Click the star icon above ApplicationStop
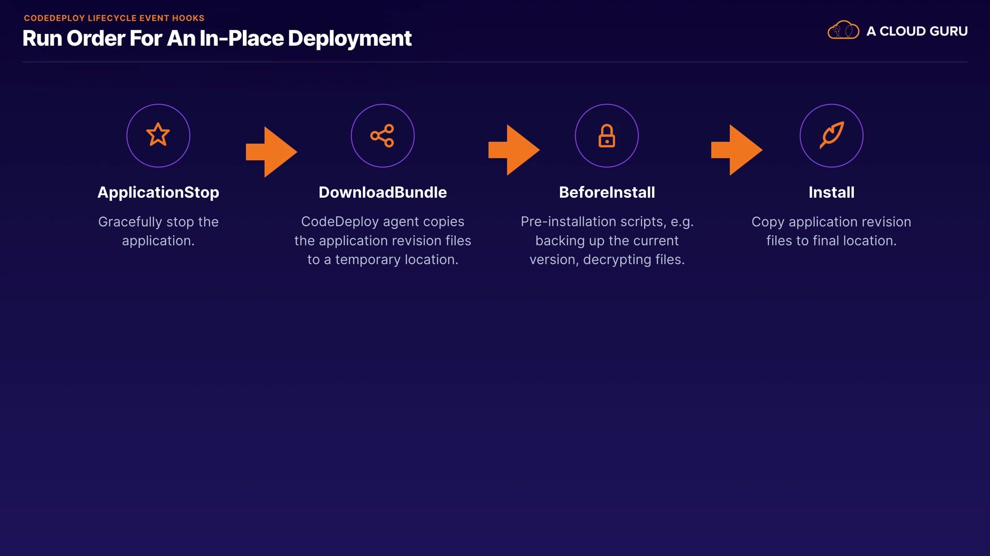990x556 pixels. [x=158, y=135]
